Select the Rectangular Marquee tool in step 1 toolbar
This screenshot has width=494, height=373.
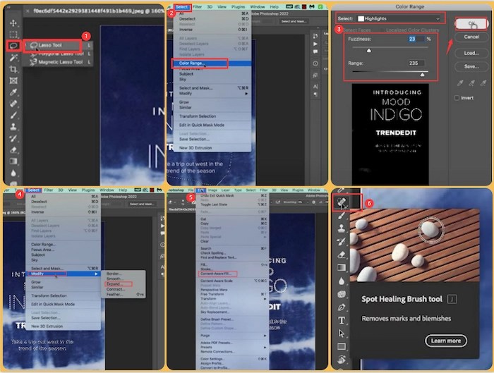pos(13,35)
